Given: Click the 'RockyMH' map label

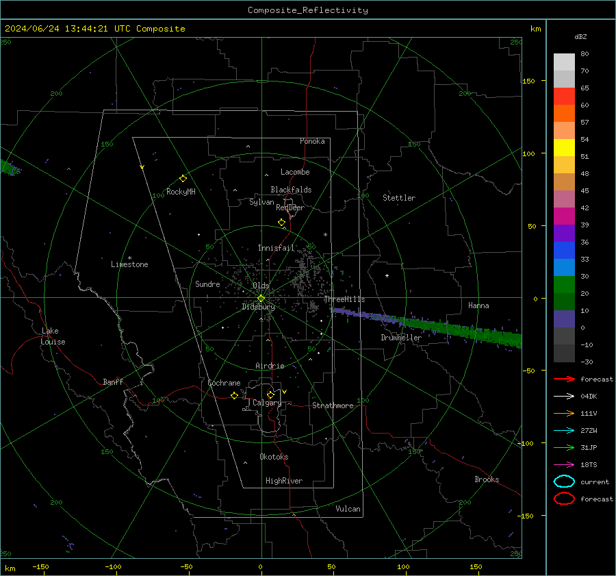Looking at the screenshot, I should click(x=181, y=192).
